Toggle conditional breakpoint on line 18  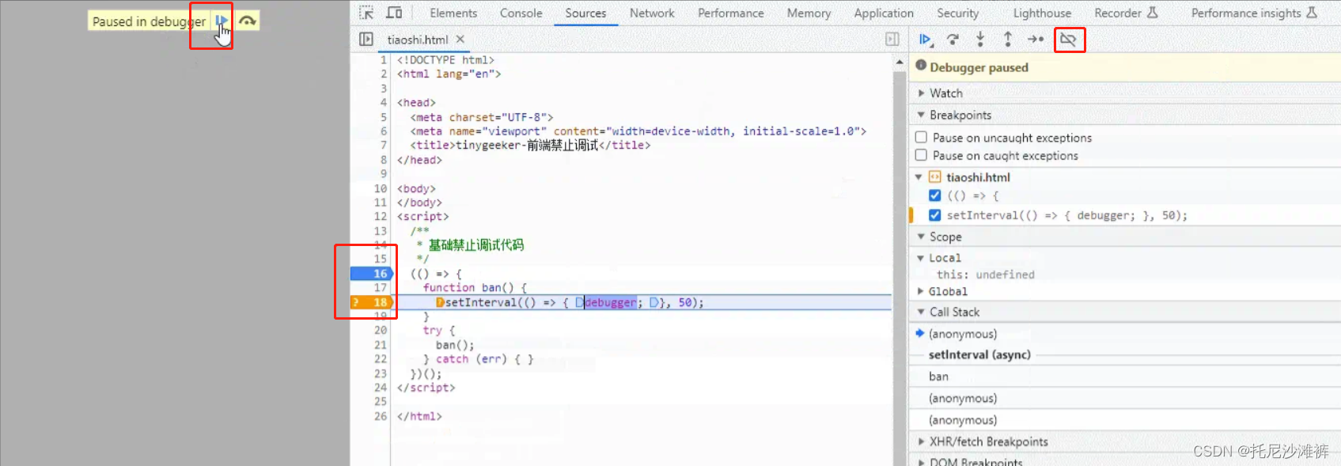(372, 302)
